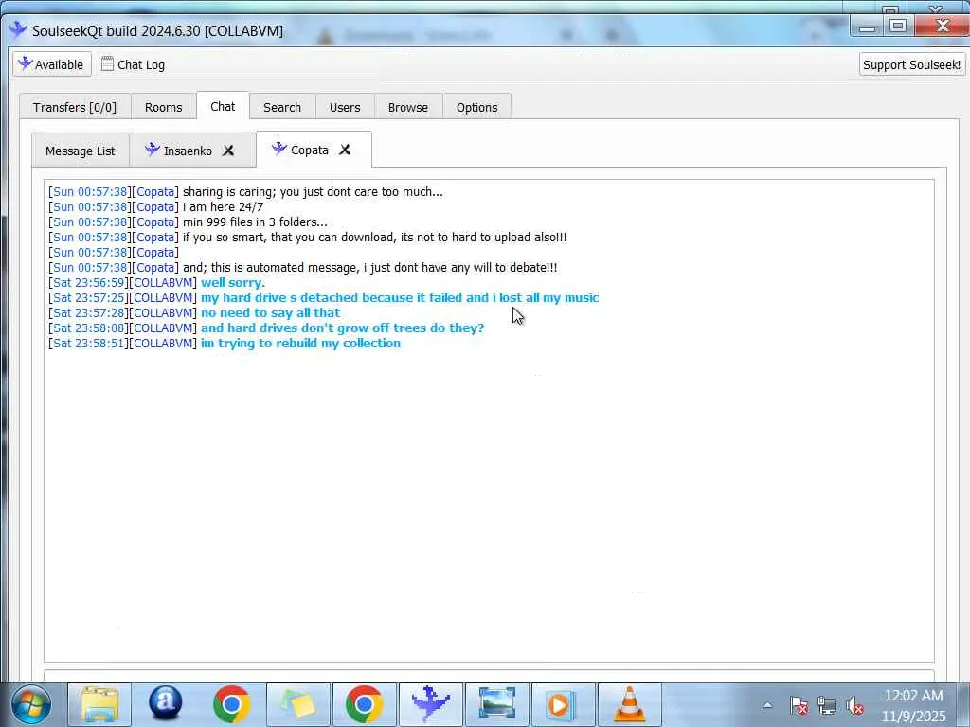Click the Soulseek bird icon in title bar

click(17, 29)
